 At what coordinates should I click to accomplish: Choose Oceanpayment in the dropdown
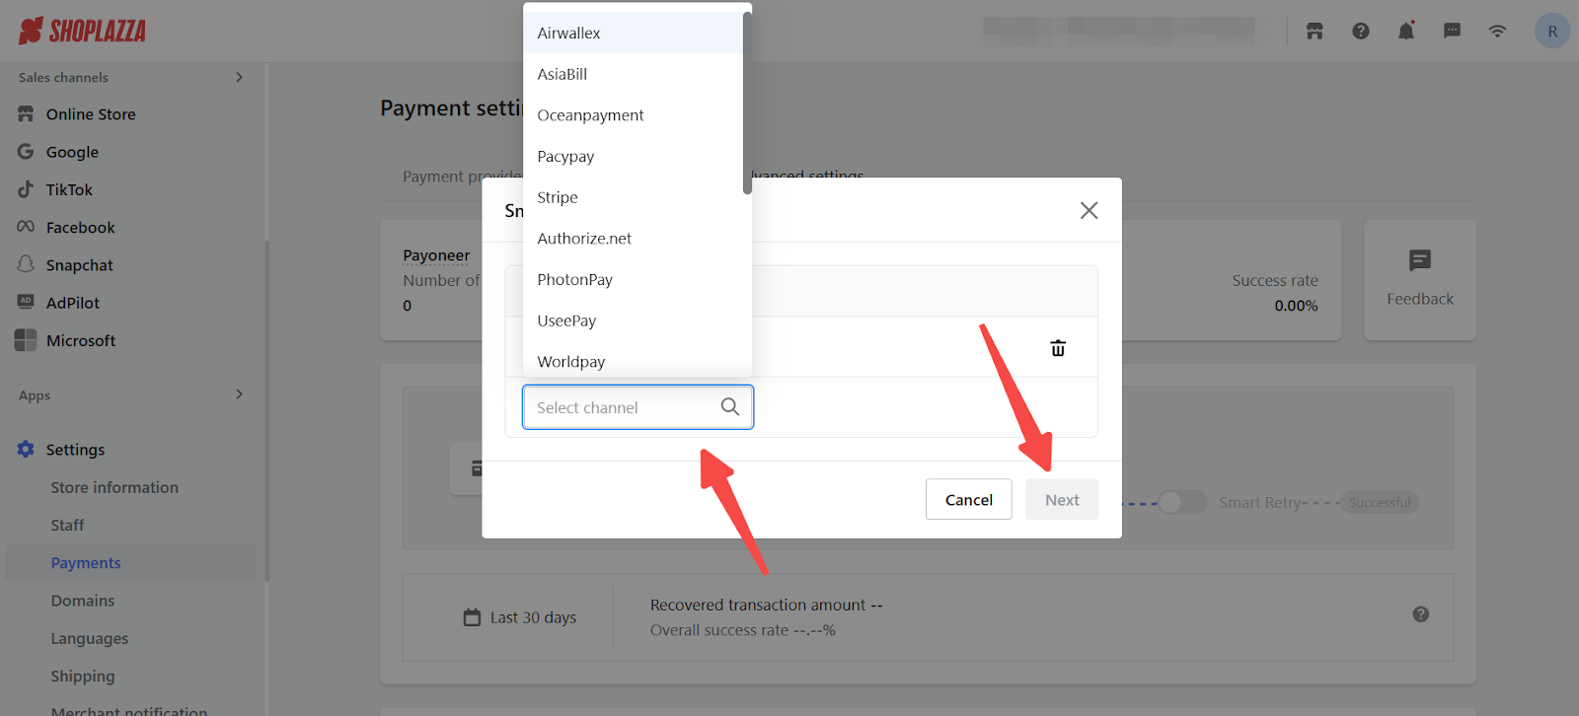point(633,115)
